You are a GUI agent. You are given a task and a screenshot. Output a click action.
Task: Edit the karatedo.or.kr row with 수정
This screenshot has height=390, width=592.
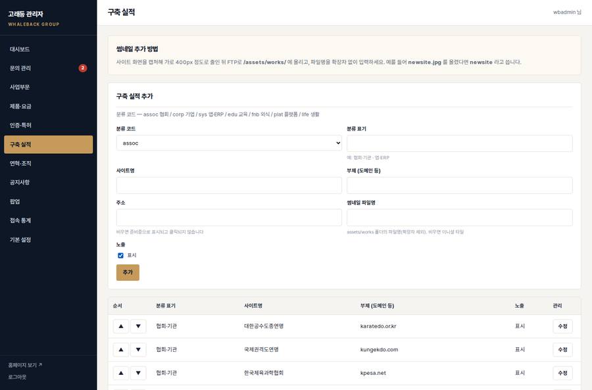(562, 326)
